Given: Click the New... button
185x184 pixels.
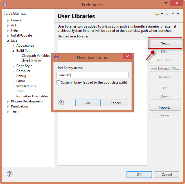Looking at the screenshot, I should coord(165,43).
